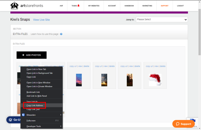The image size is (201, 130).
Task: Open the sunset sky photo thumbnail
Action: point(79,80)
